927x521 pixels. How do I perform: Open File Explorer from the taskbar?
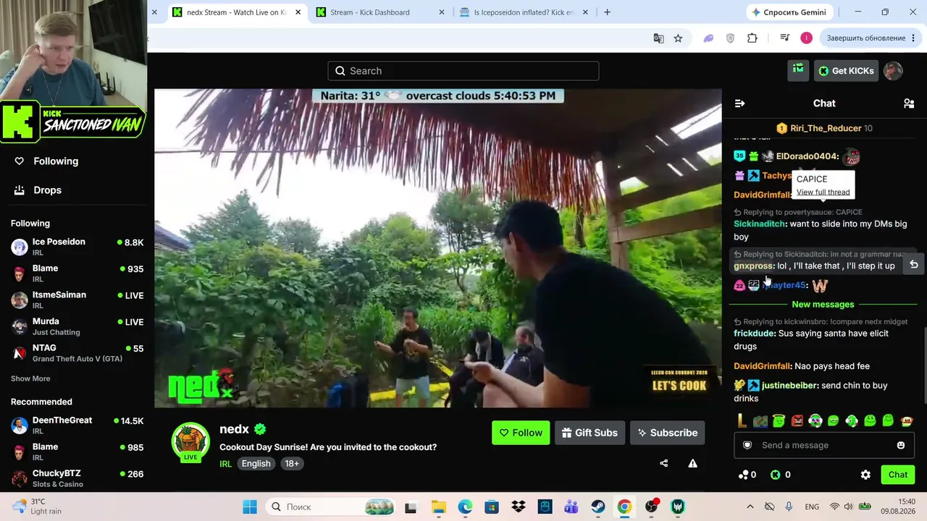pyautogui.click(x=438, y=507)
